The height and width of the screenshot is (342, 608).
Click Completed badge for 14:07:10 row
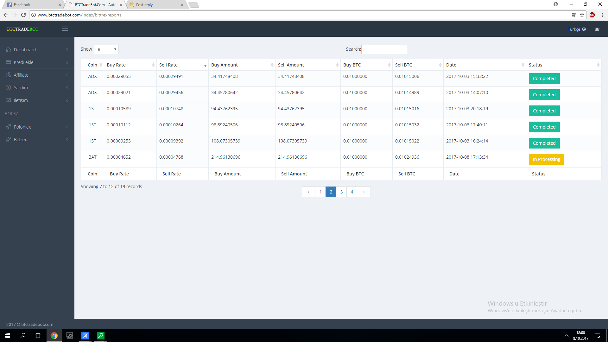point(544,95)
